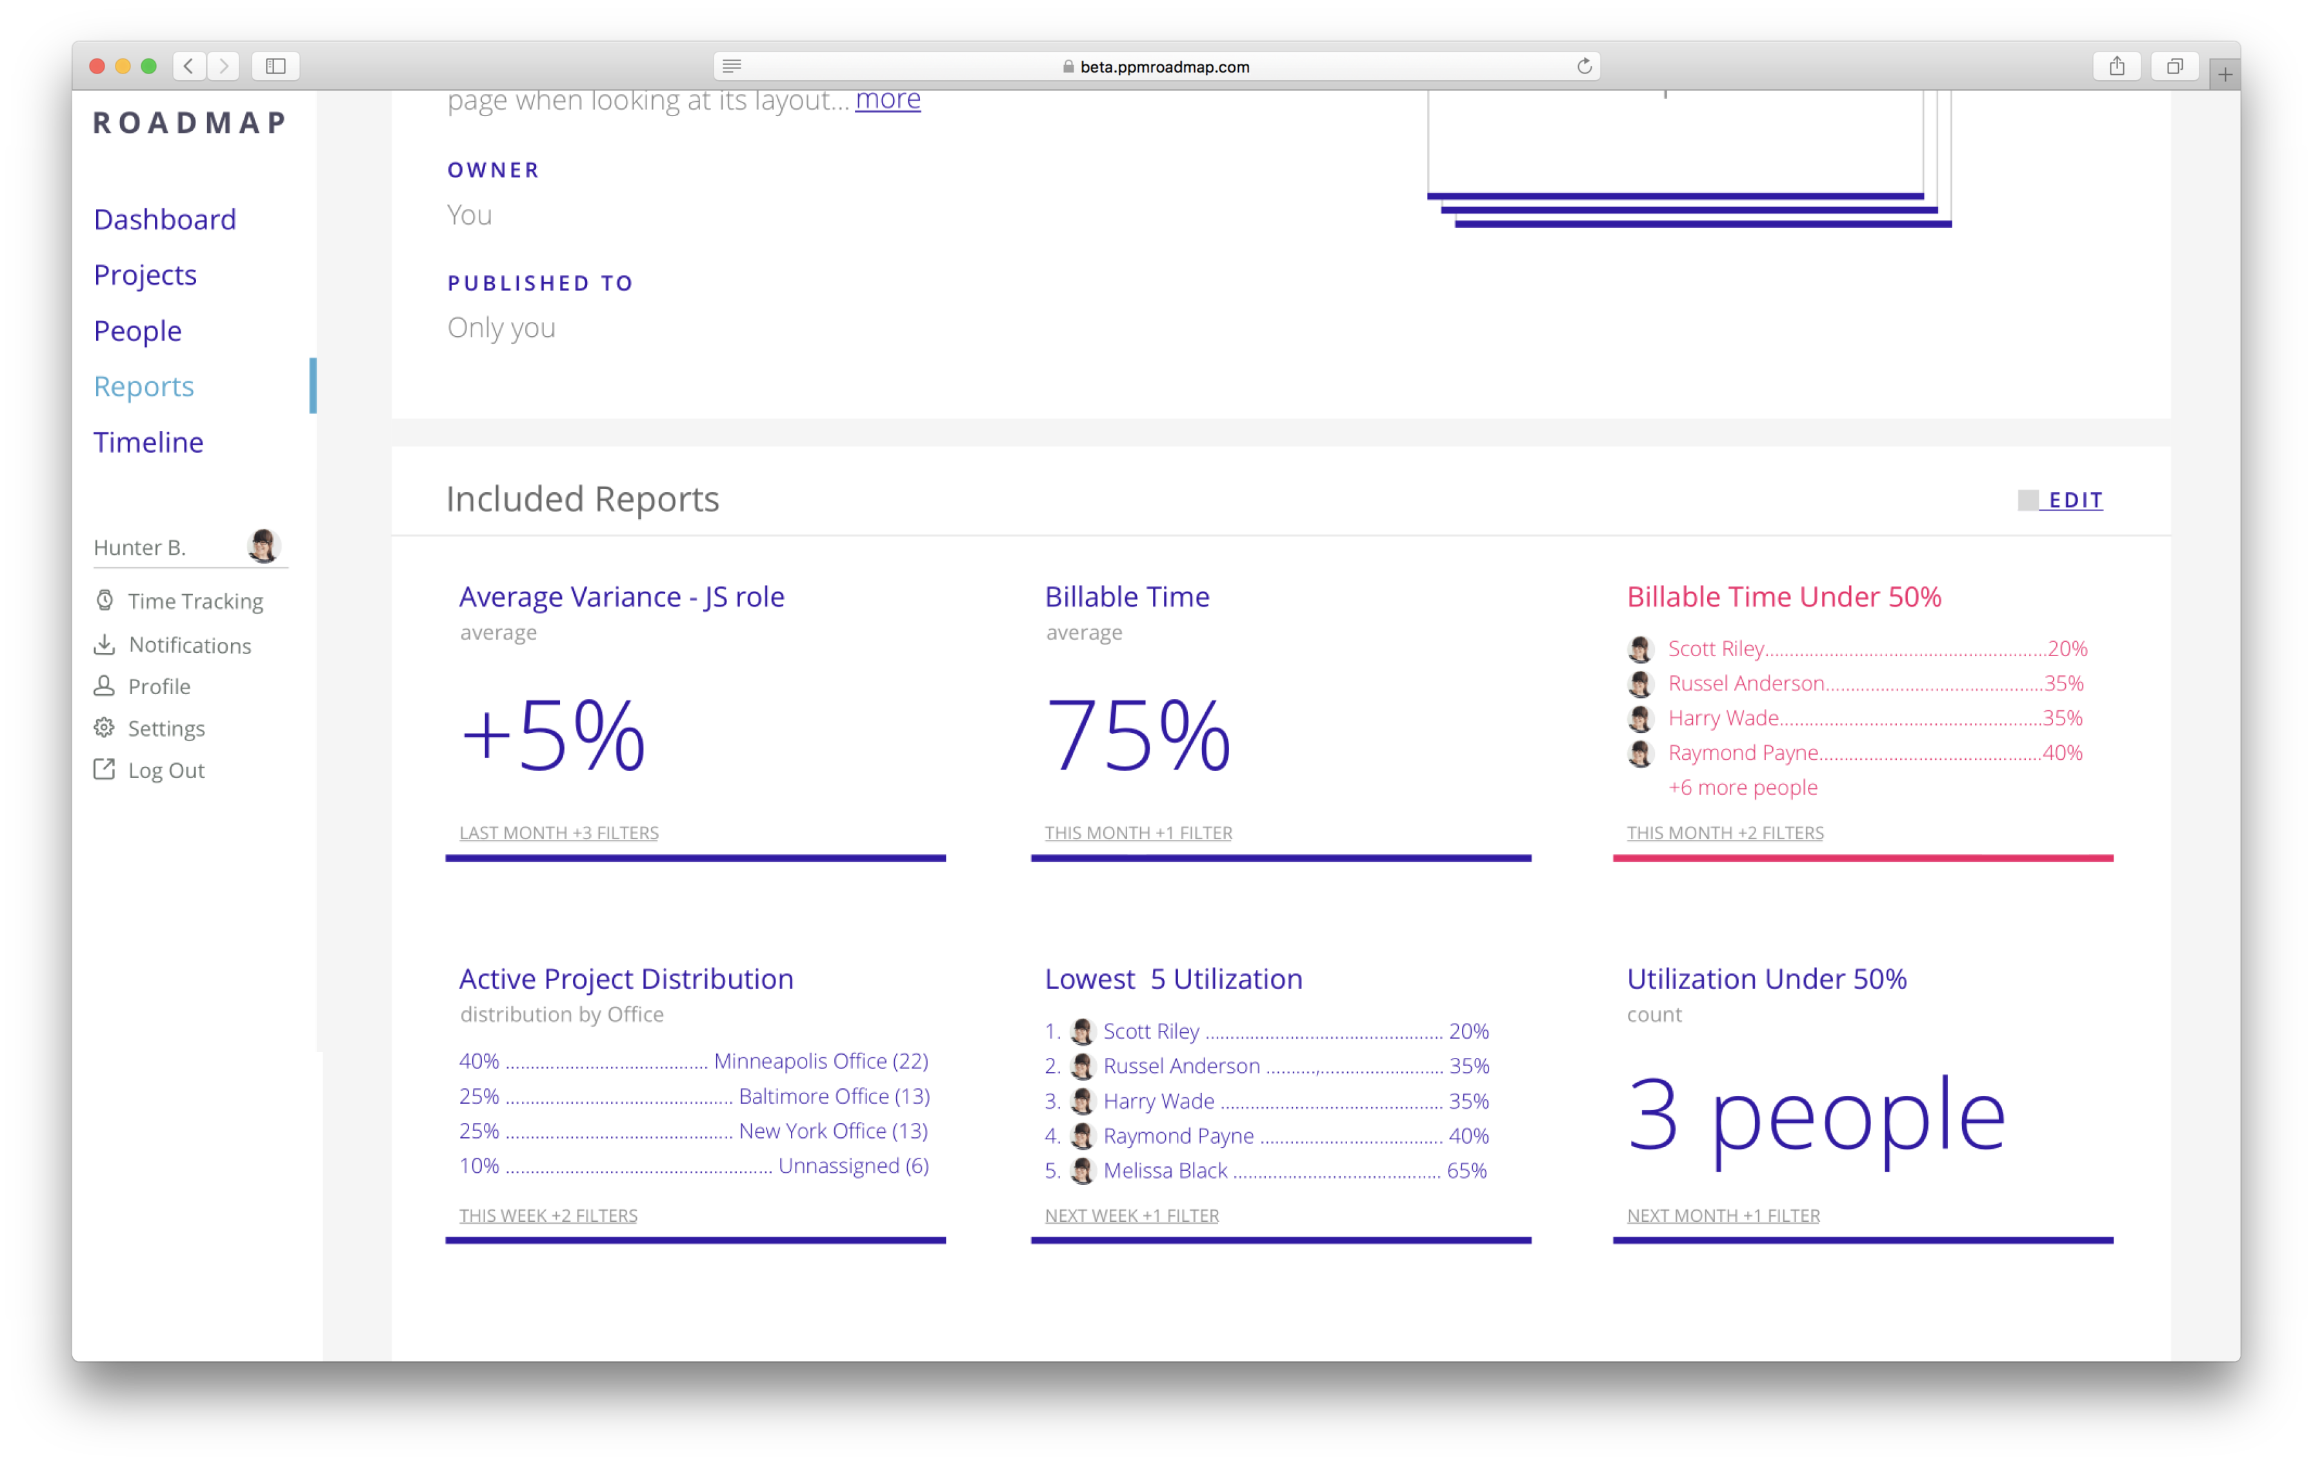The image size is (2313, 1465).
Task: Click the Log Out icon
Action: (105, 770)
